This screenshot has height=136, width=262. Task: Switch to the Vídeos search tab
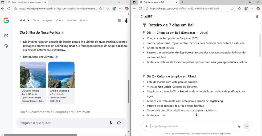(x=60, y=20)
